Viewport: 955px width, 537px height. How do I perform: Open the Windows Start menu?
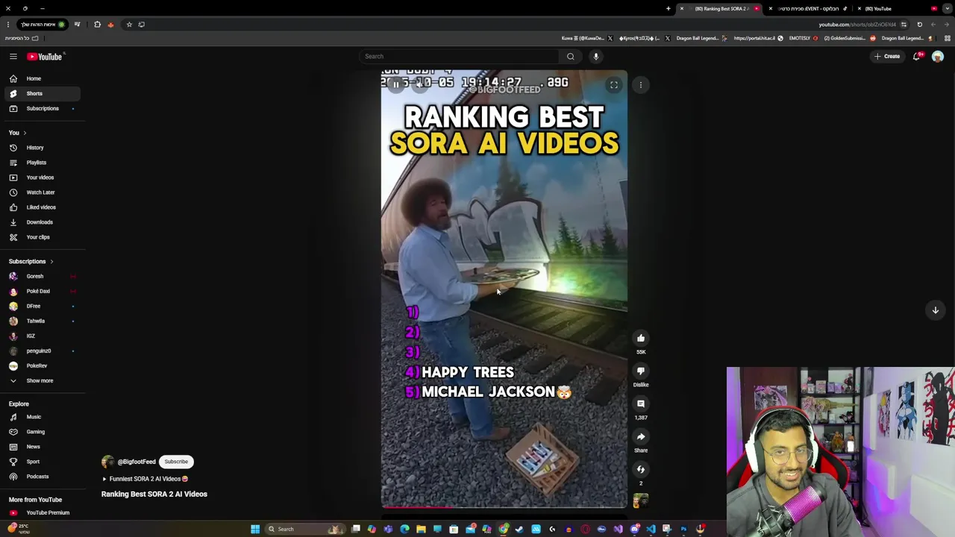tap(255, 530)
